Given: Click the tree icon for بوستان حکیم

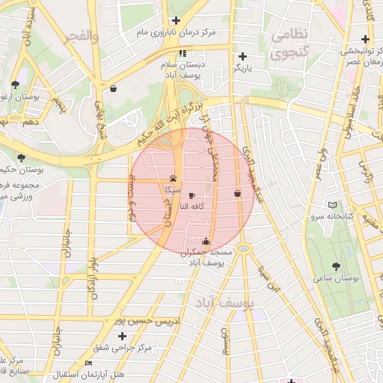Looking at the screenshot, I should [22, 158].
